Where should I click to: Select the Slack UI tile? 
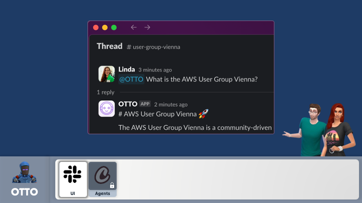point(73,179)
